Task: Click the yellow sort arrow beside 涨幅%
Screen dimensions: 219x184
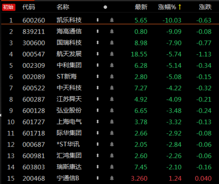Action: click(180, 7)
